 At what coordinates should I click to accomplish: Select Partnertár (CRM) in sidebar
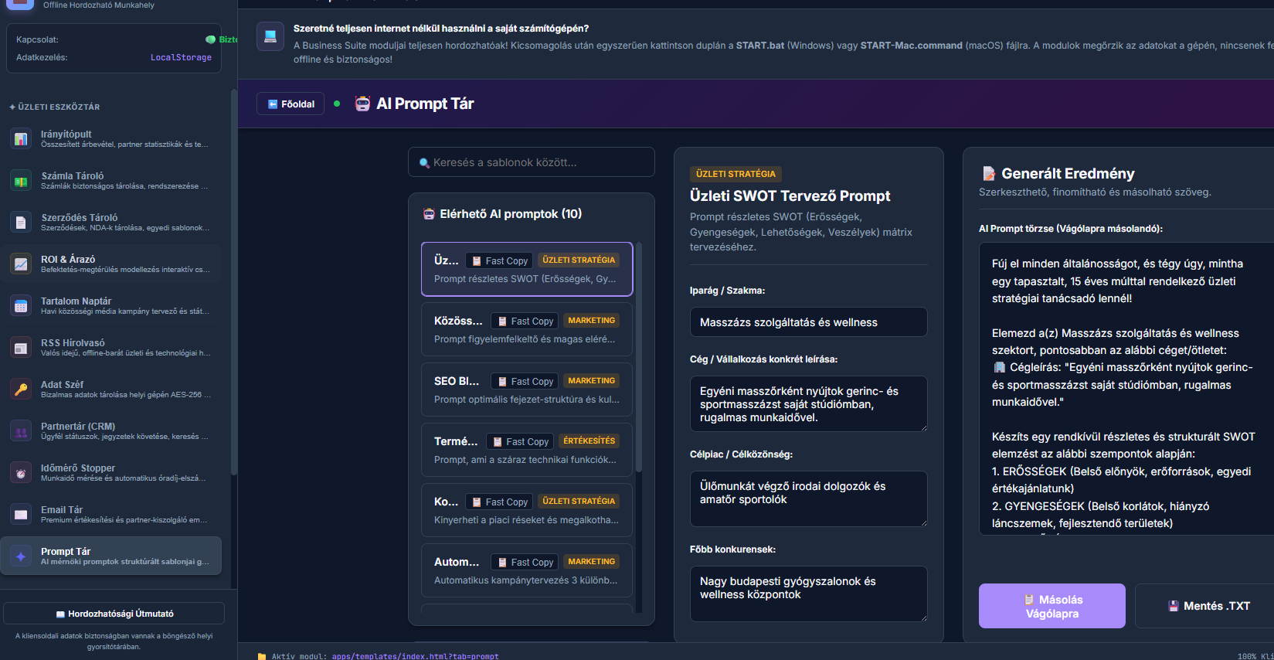[111, 431]
